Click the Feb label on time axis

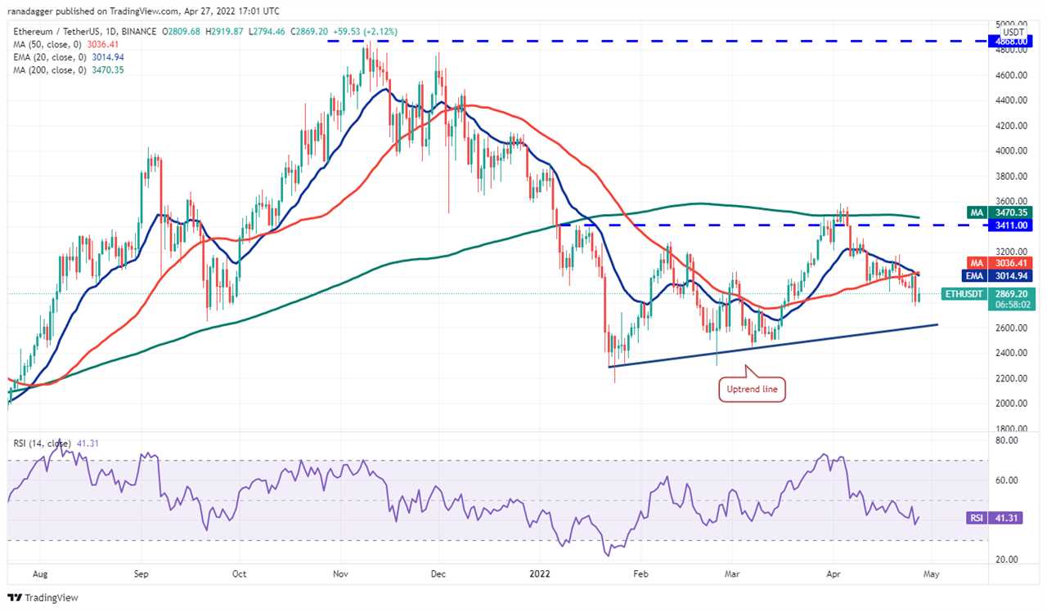(640, 574)
